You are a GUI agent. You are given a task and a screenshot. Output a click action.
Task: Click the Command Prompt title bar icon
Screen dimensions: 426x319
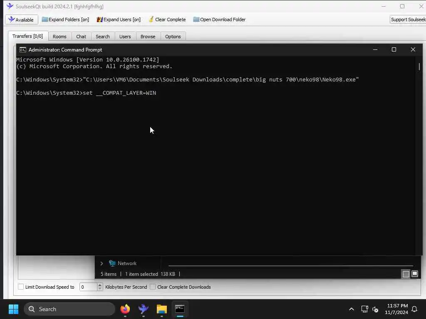tap(23, 50)
